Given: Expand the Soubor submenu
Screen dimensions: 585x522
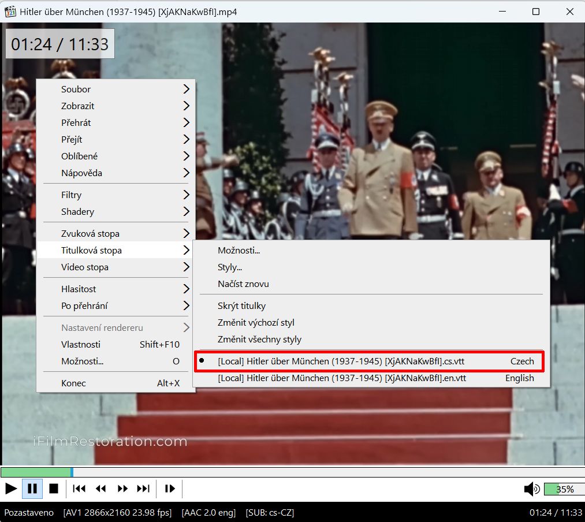Looking at the screenshot, I should click(115, 89).
